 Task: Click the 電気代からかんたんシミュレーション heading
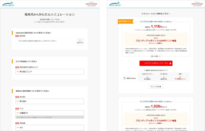[50, 14]
